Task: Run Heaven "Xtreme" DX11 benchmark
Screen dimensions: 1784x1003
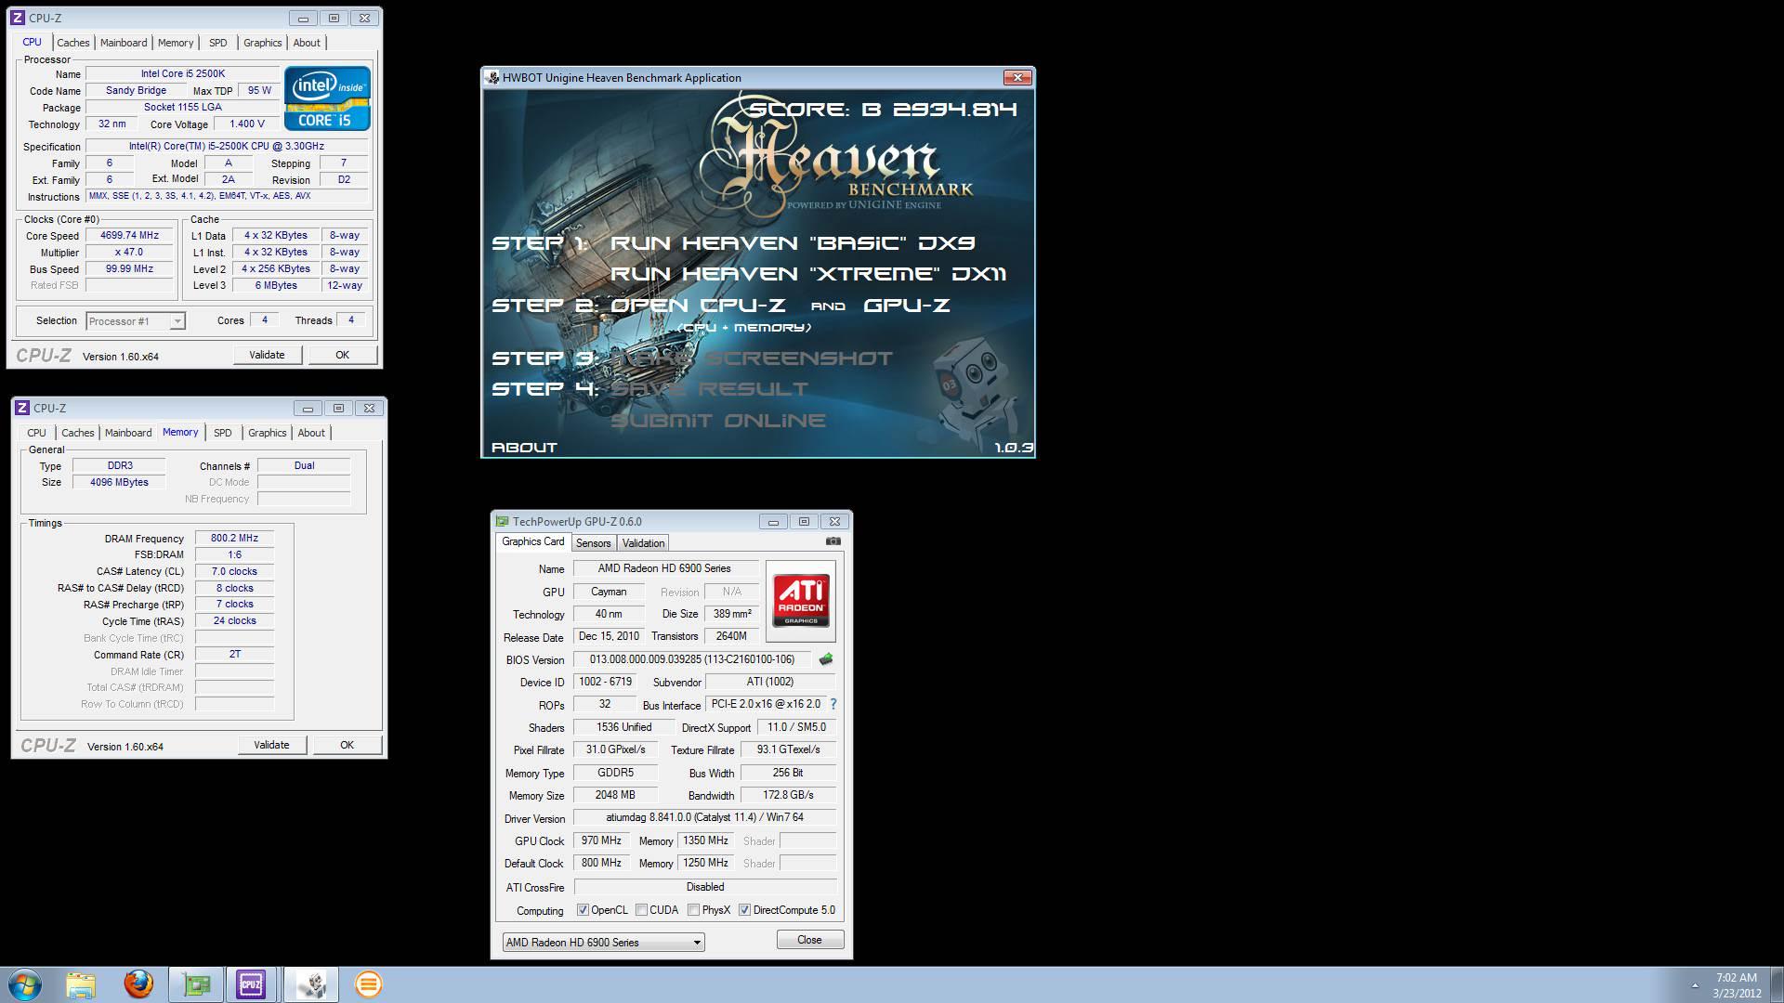Action: (808, 274)
